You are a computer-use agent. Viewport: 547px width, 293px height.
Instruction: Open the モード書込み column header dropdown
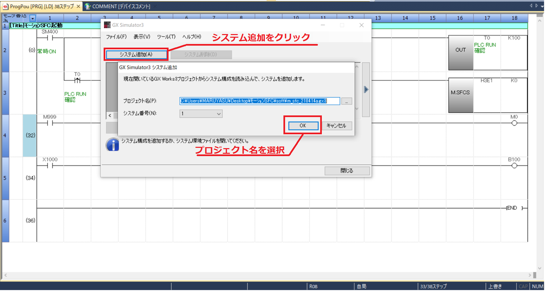pos(31,18)
